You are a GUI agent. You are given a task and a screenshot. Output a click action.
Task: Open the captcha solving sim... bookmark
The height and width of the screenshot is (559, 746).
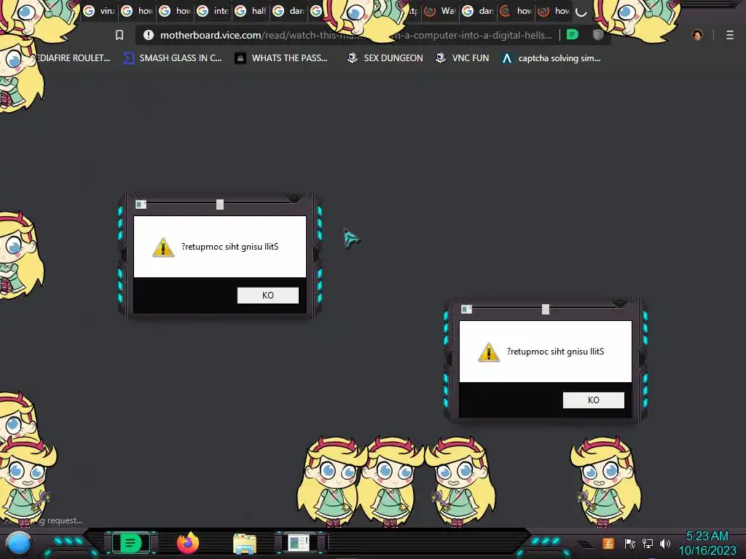(x=551, y=58)
